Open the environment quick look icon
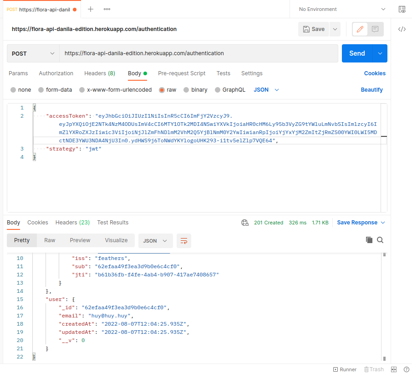 click(x=401, y=9)
